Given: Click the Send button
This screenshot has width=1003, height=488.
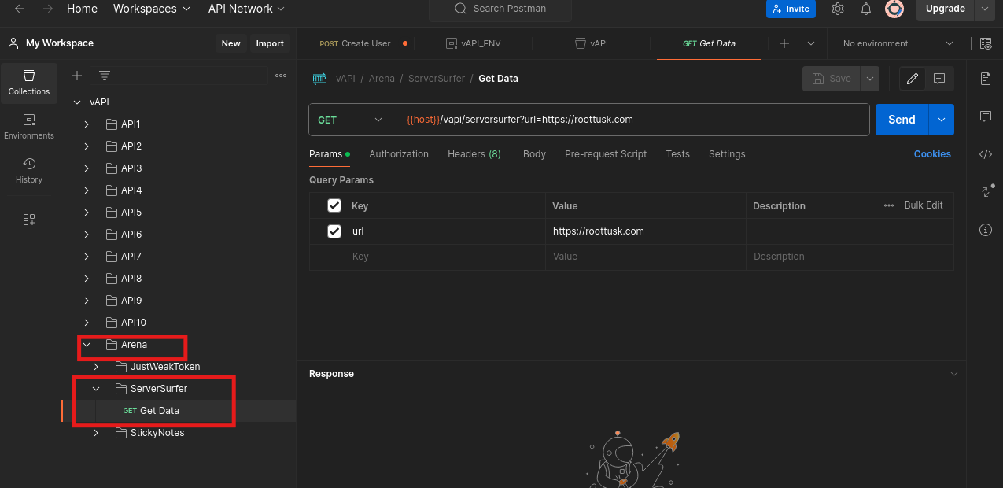Looking at the screenshot, I should click(902, 120).
